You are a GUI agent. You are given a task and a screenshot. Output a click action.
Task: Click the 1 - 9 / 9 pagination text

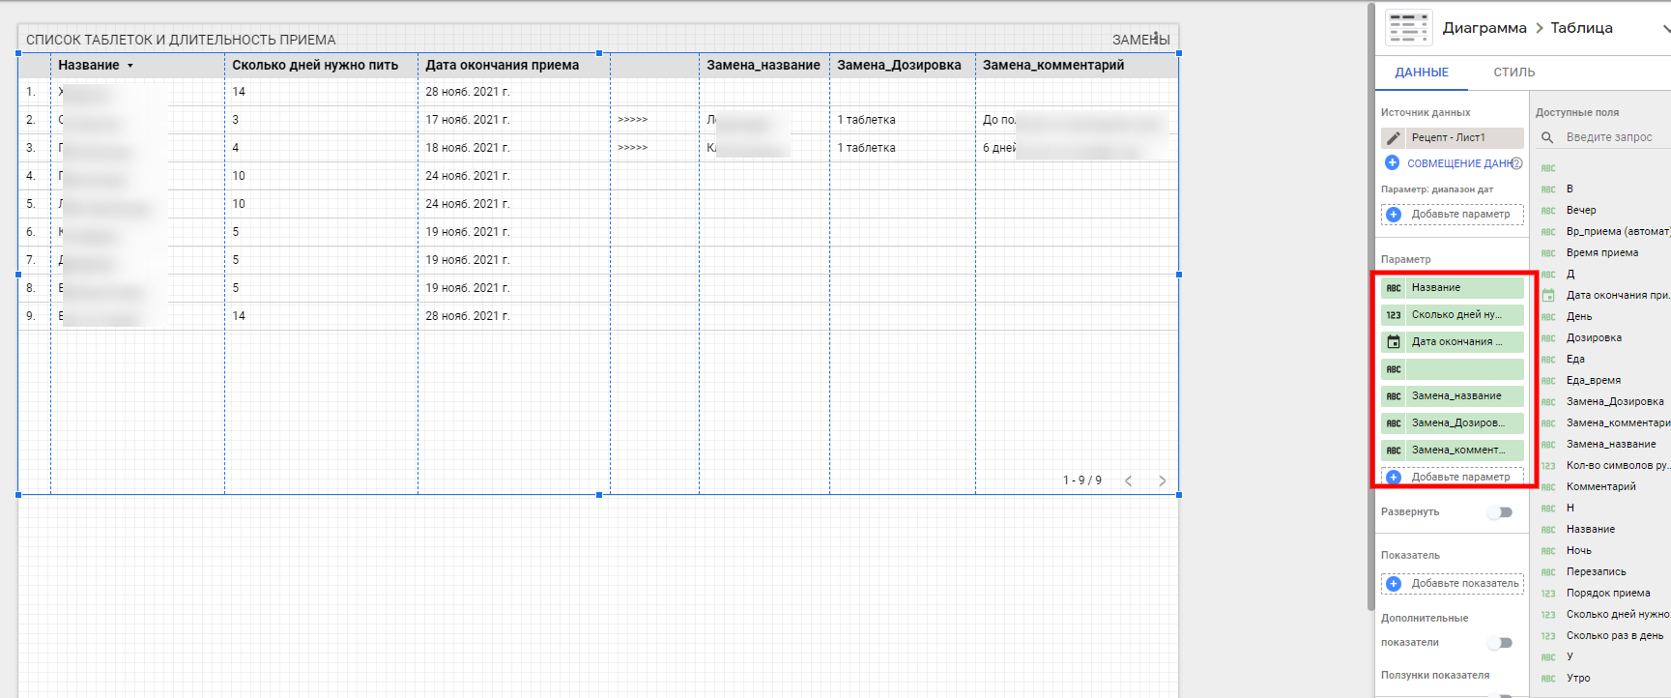tap(1082, 480)
